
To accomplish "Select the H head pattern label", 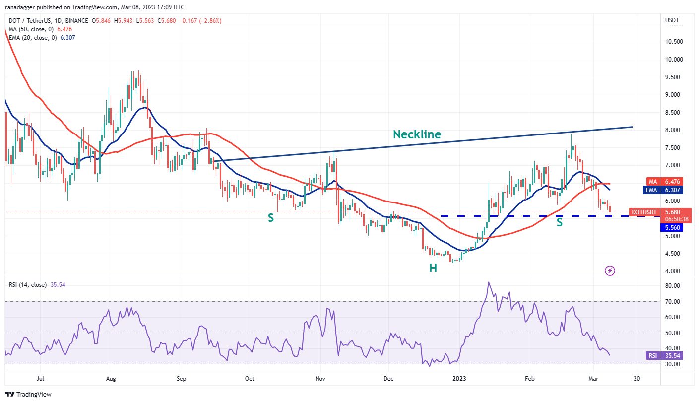I will point(433,268).
